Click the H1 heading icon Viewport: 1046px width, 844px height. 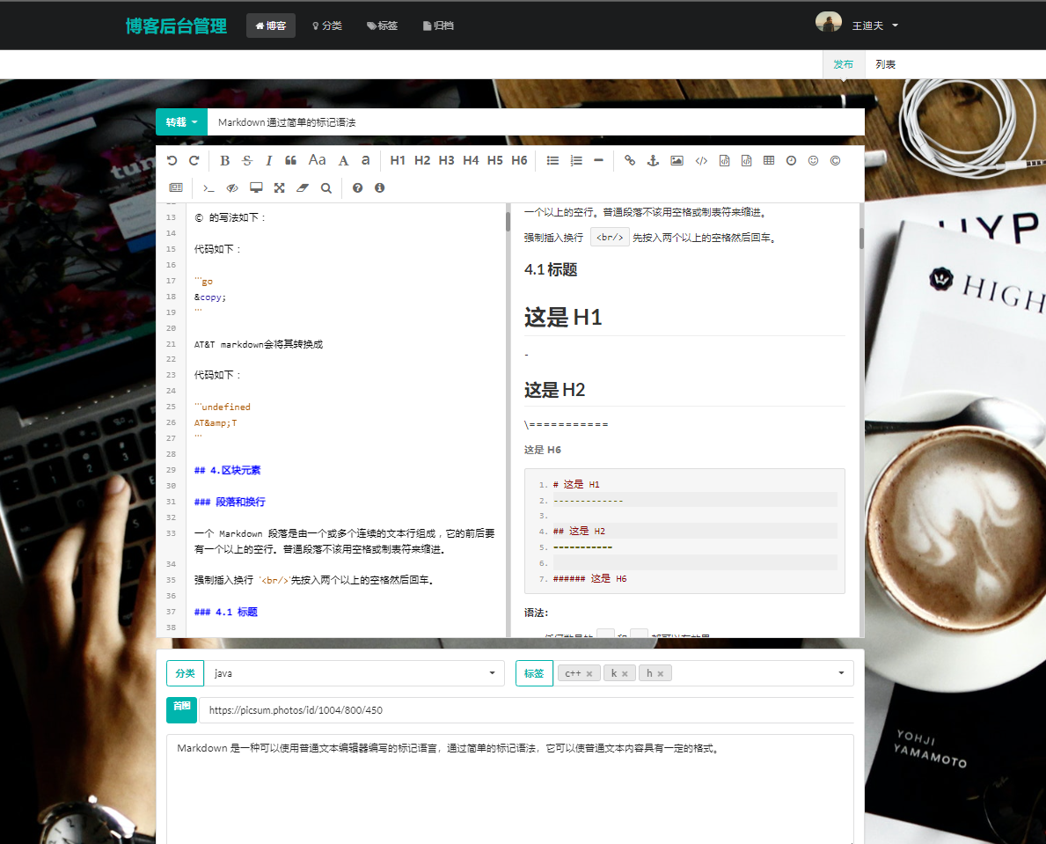click(x=398, y=160)
